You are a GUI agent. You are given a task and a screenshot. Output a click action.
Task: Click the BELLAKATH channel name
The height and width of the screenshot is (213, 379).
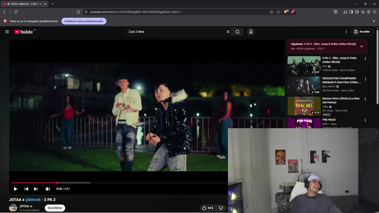pyautogui.click(x=329, y=87)
